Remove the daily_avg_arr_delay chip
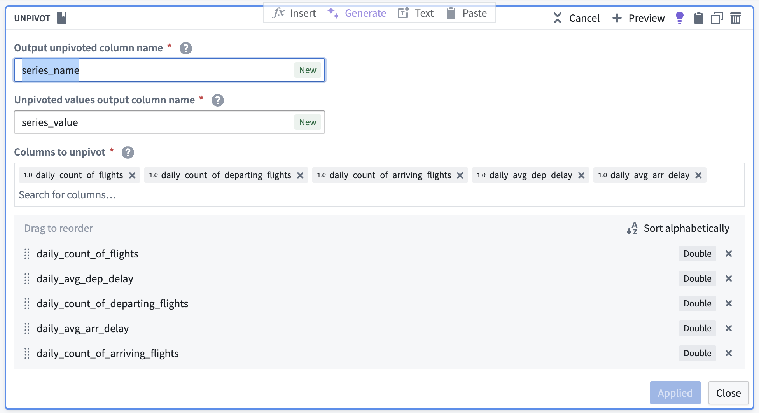759x413 pixels. point(698,175)
